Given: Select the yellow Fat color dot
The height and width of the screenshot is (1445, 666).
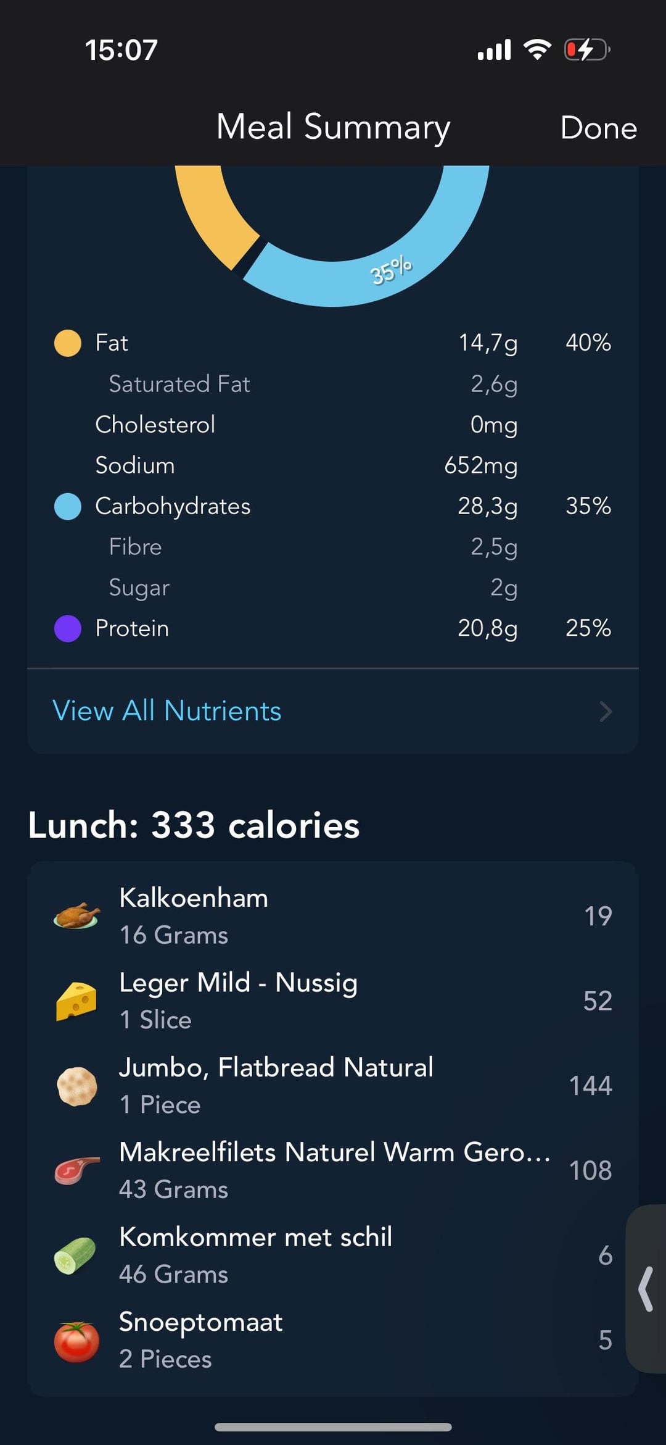Looking at the screenshot, I should [68, 343].
